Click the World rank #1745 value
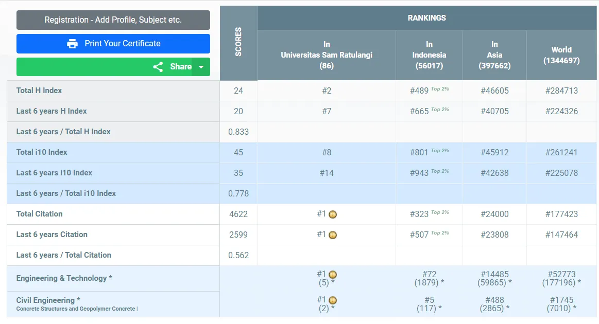This screenshot has width=599, height=324. pos(561,300)
